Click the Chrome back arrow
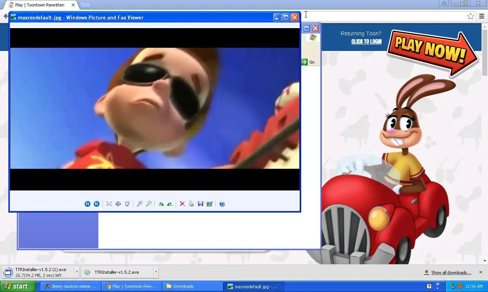 (x=5, y=16)
